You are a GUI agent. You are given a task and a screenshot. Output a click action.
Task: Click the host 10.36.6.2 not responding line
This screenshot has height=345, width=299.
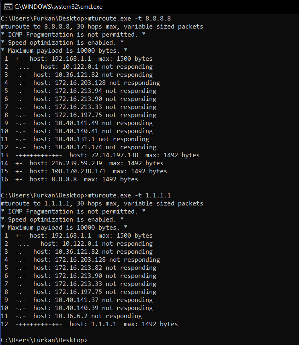71,316
